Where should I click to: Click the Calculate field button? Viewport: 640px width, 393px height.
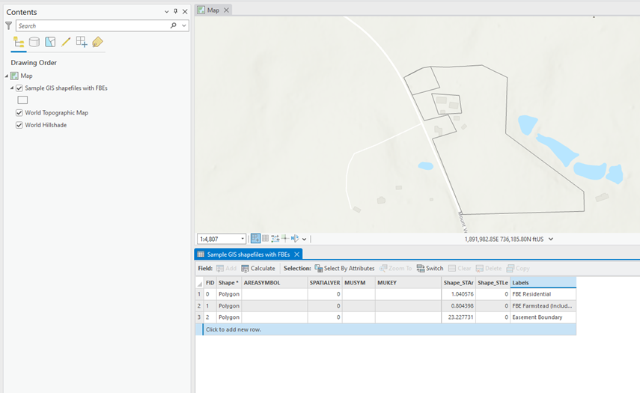[257, 268]
